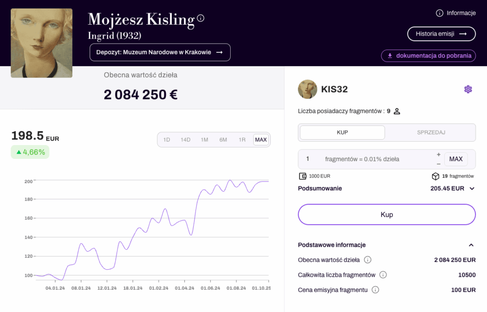
Task: Open Historia emisji
Action: pos(441,34)
